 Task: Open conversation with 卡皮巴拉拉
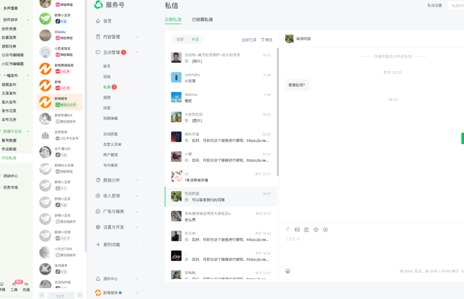click(x=221, y=118)
